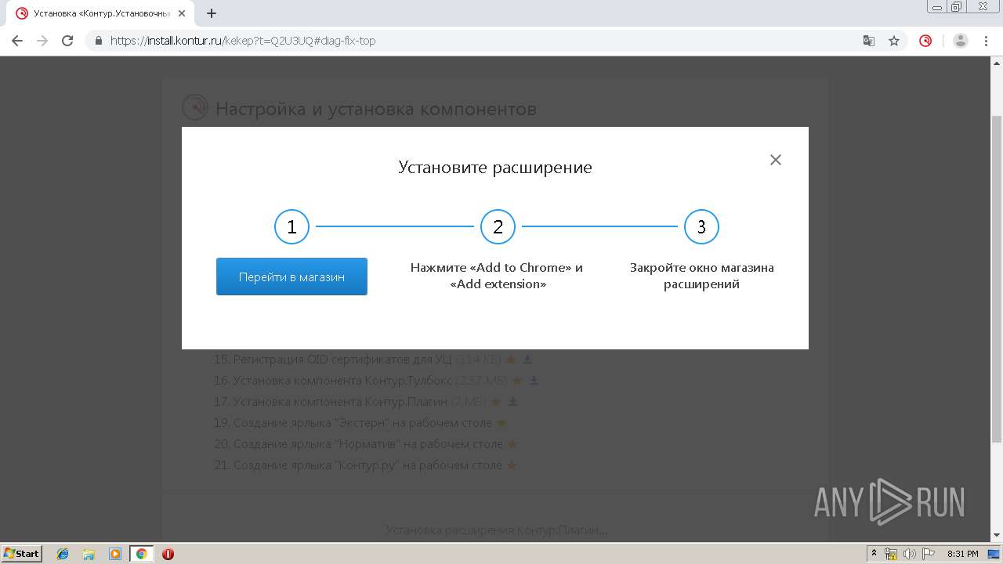Show desktop button at taskbar end

994,554
